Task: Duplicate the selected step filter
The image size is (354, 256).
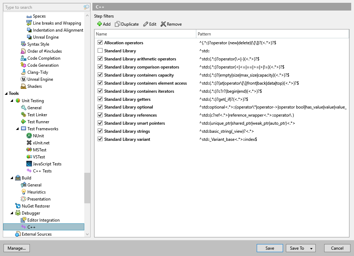Action: (126, 24)
